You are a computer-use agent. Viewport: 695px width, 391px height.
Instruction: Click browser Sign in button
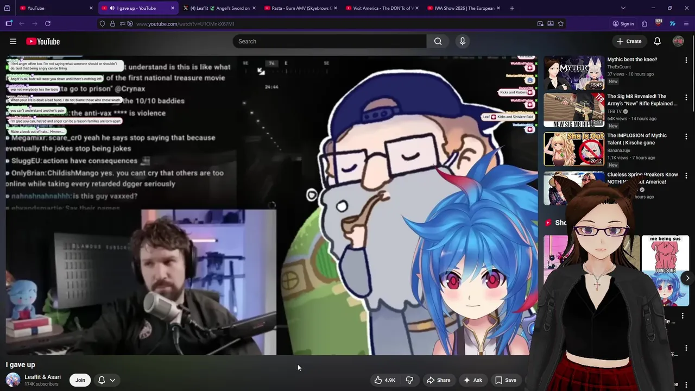[x=623, y=24]
